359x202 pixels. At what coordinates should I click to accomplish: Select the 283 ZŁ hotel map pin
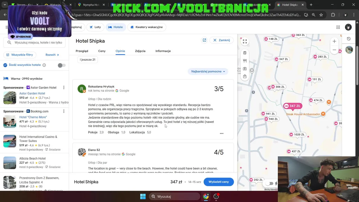(x=320, y=57)
